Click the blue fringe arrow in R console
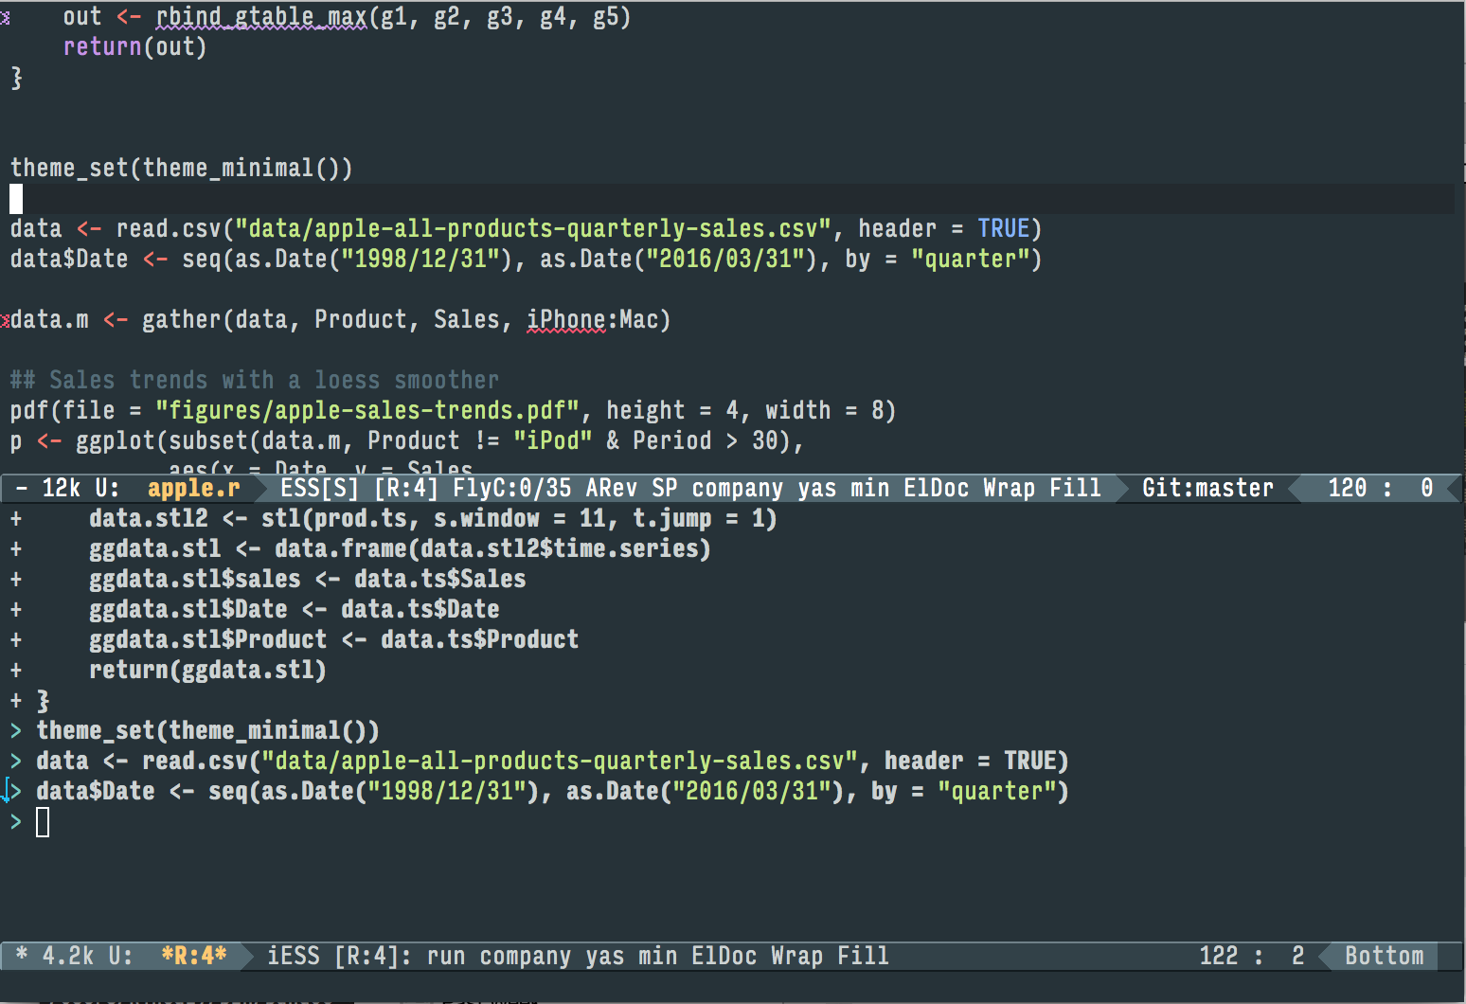Image resolution: width=1466 pixels, height=1004 pixels. [x=9, y=791]
